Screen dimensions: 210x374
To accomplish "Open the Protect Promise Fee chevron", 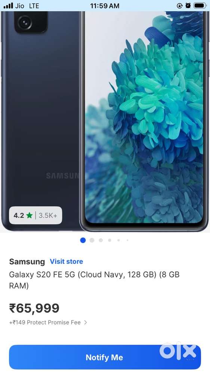I will click(86, 322).
